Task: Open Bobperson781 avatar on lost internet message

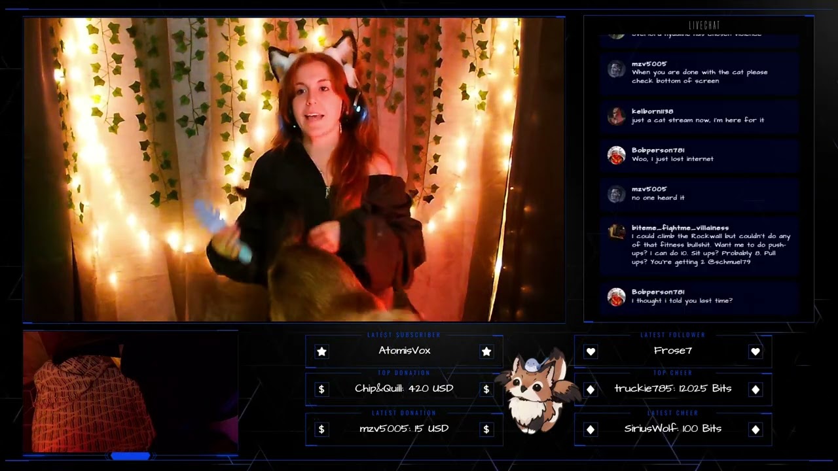Action: [616, 155]
